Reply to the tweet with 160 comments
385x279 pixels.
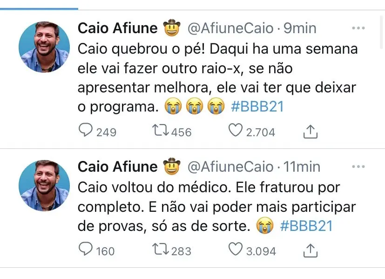[x=85, y=250]
